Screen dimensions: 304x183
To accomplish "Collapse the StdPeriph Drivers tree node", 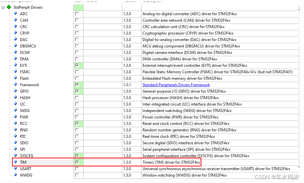I will pos(3,7).
